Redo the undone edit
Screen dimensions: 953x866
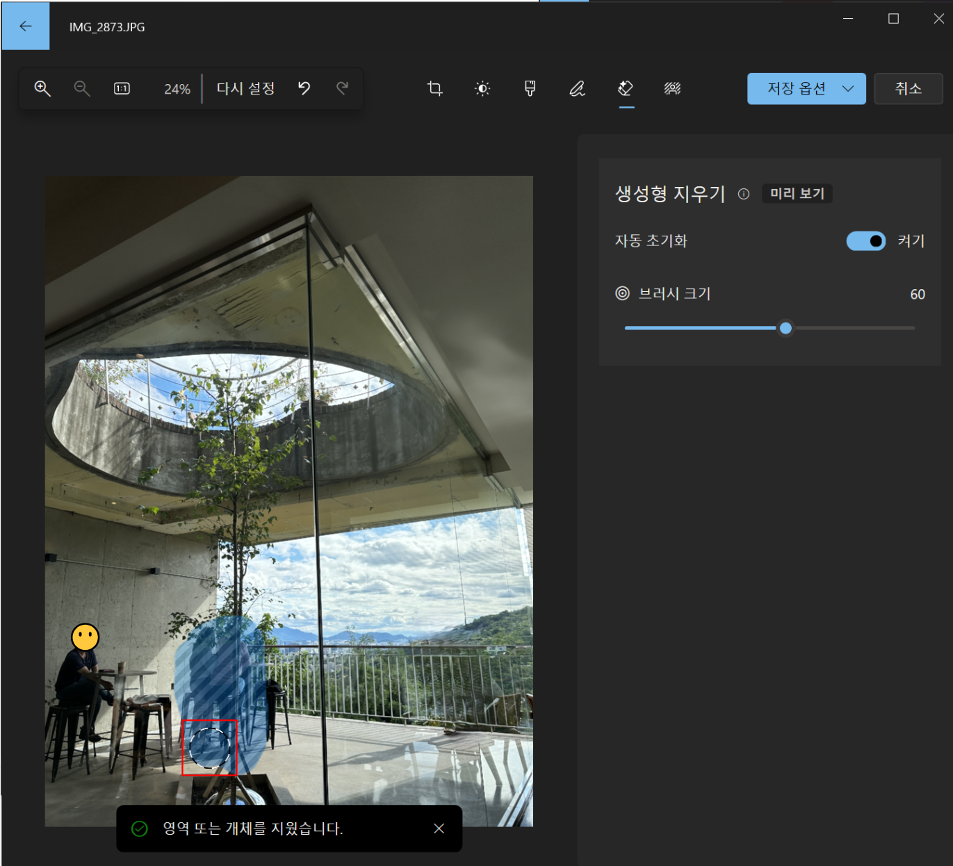[x=342, y=88]
